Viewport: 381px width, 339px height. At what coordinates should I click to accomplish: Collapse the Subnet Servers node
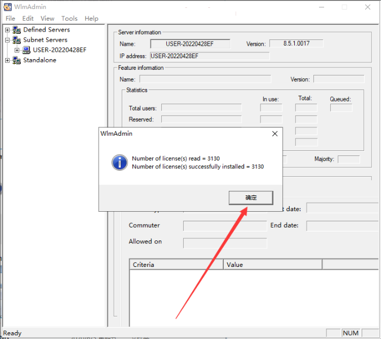[x=7, y=40]
